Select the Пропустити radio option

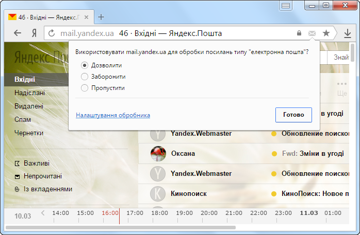tap(85, 88)
